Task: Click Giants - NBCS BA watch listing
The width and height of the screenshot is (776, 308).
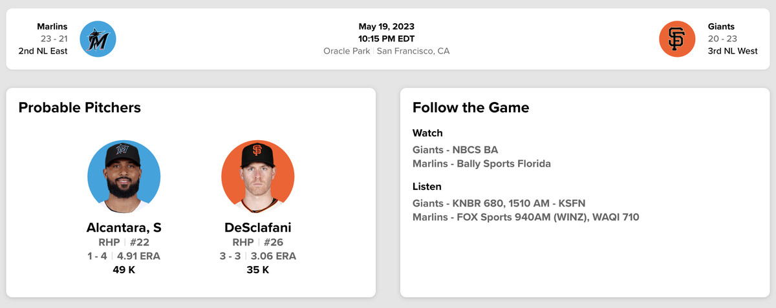Action: tap(455, 150)
